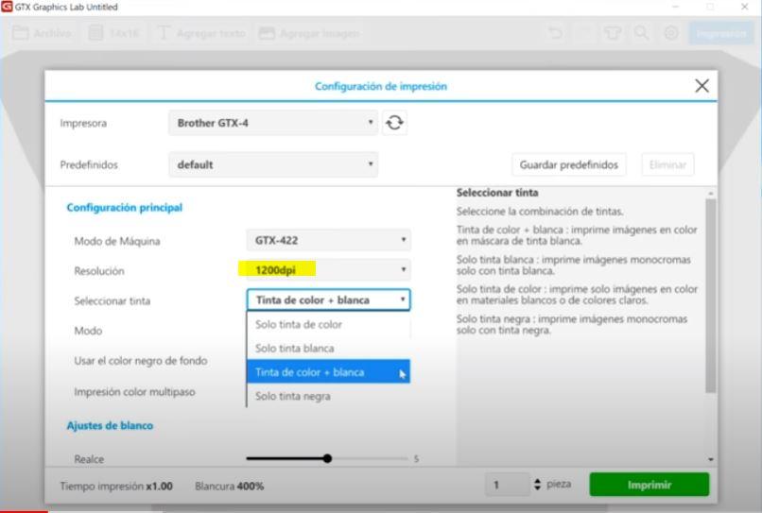
Task: Click the magnifier search icon in toolbar
Action: point(642,33)
